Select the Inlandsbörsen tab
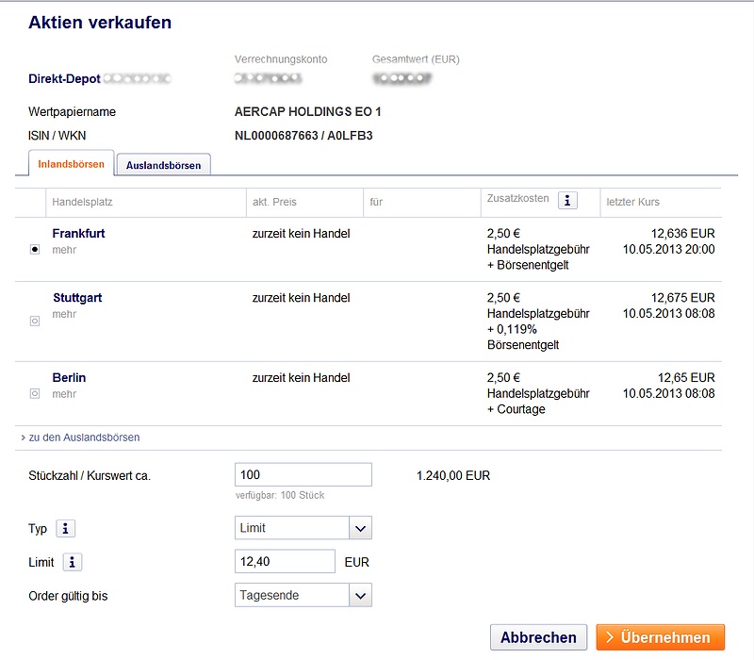The image size is (754, 660). (x=71, y=164)
